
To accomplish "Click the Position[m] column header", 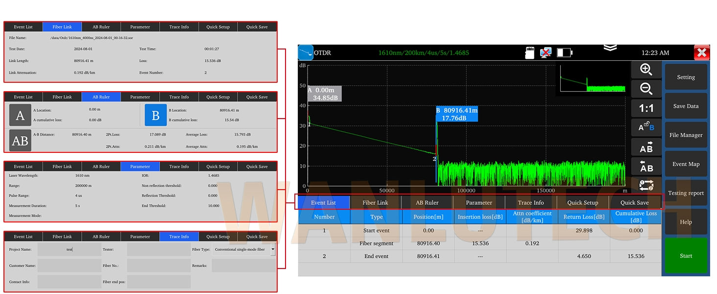I will (x=429, y=217).
